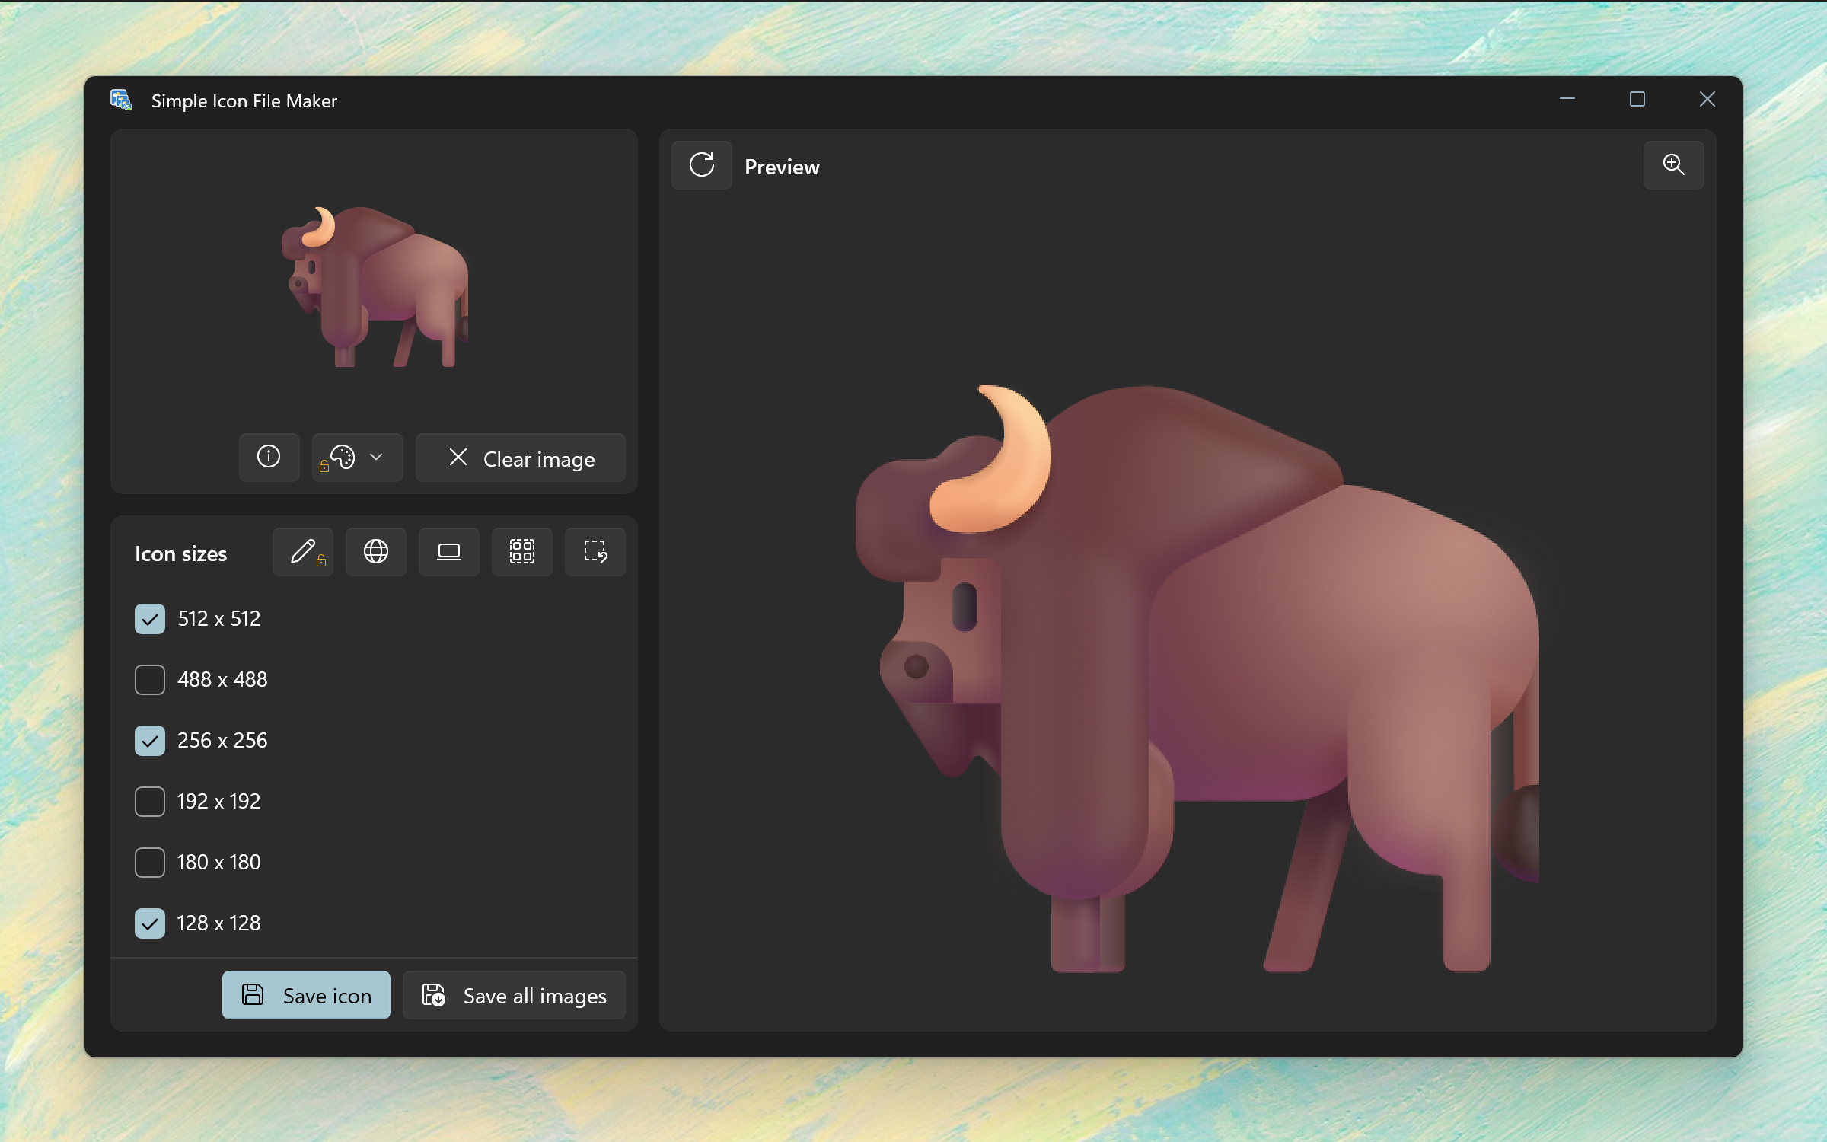Image resolution: width=1827 pixels, height=1142 pixels.
Task: Tick the 180 x 180 checkbox
Action: click(x=150, y=863)
